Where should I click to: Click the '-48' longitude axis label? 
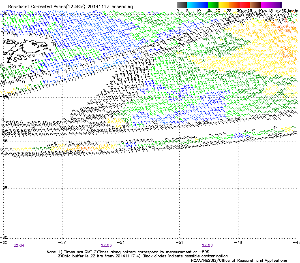238,242
